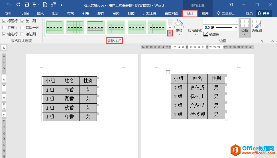Click the Shading paint bucket icon
This screenshot has height=158, width=277.
pos(179,23)
